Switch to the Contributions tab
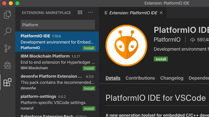This screenshot has width=209, height=117. (x=140, y=78)
